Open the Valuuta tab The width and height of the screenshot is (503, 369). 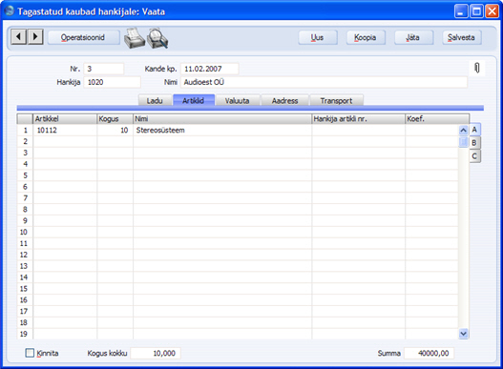click(238, 100)
